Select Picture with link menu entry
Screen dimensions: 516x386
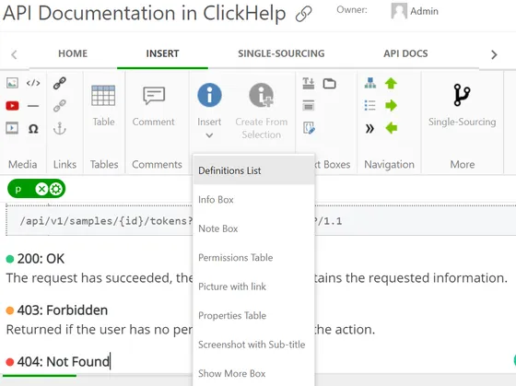point(253,287)
